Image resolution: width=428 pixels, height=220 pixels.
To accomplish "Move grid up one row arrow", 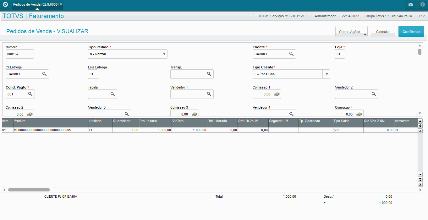I will tap(420, 131).
